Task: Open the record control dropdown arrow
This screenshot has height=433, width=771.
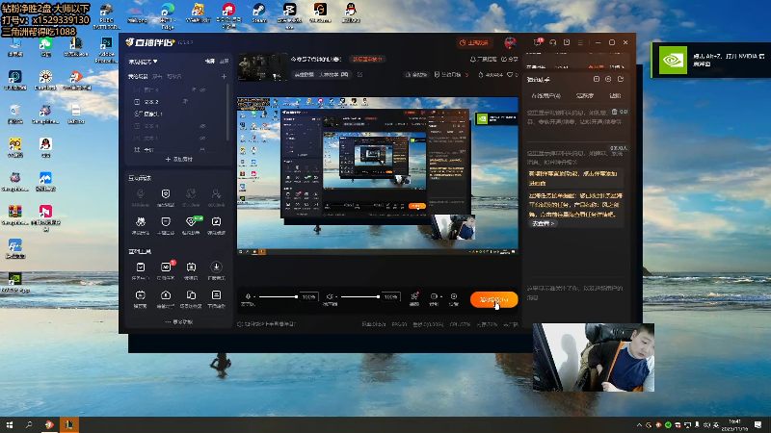Action: (441, 296)
